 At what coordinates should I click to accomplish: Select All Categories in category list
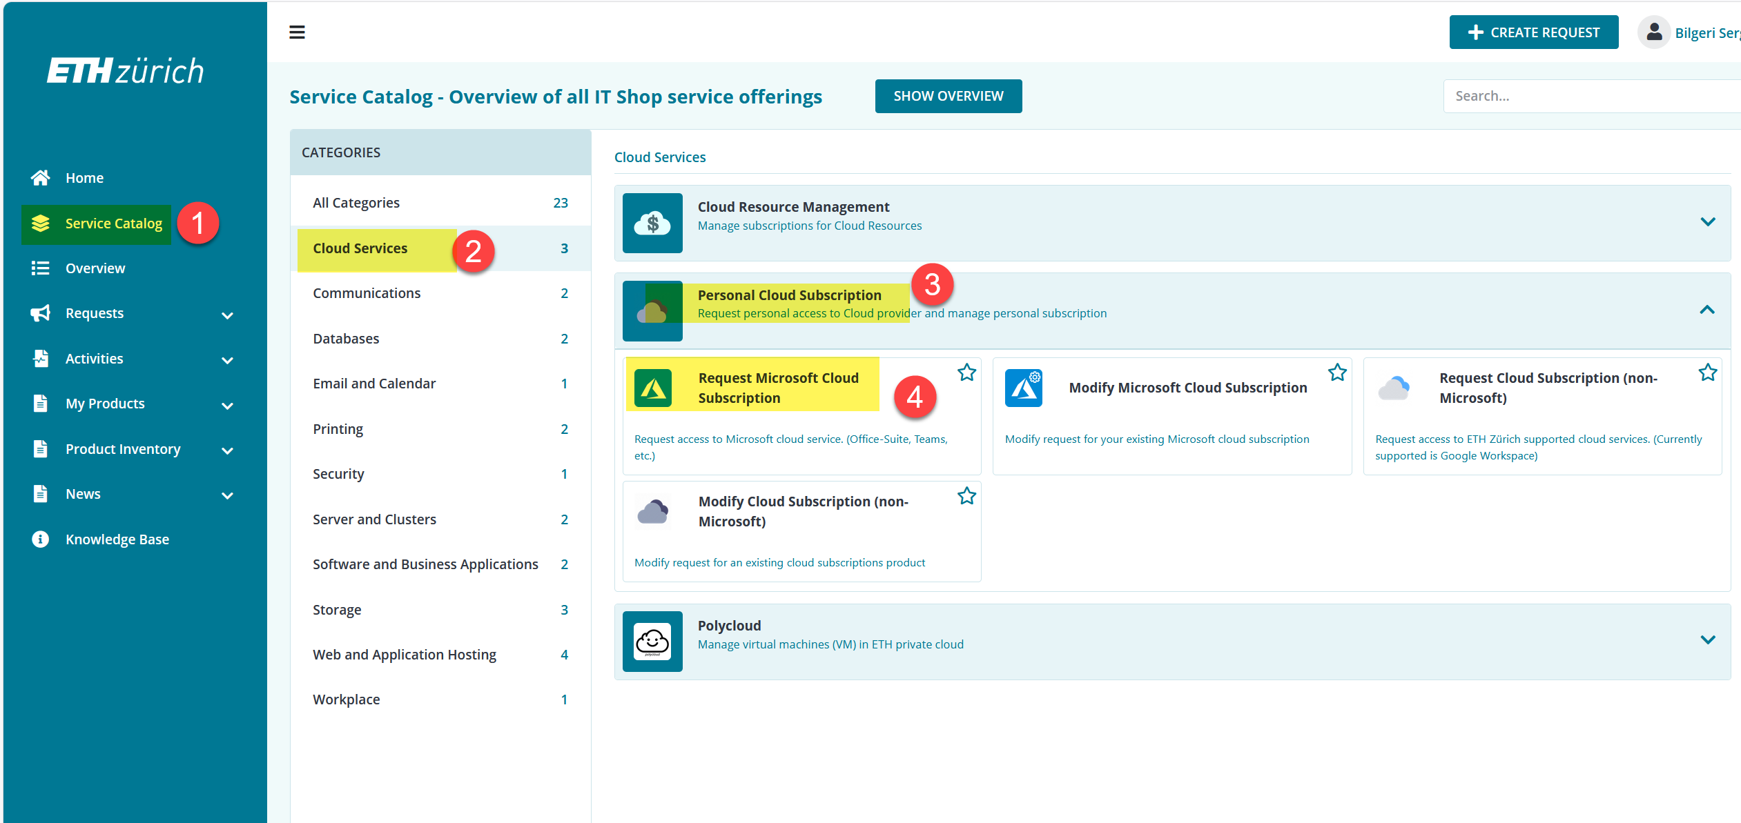tap(440, 203)
